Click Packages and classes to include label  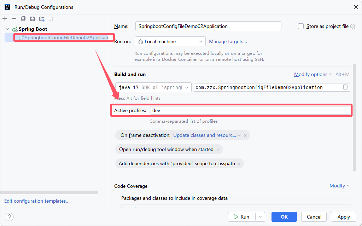point(174,198)
